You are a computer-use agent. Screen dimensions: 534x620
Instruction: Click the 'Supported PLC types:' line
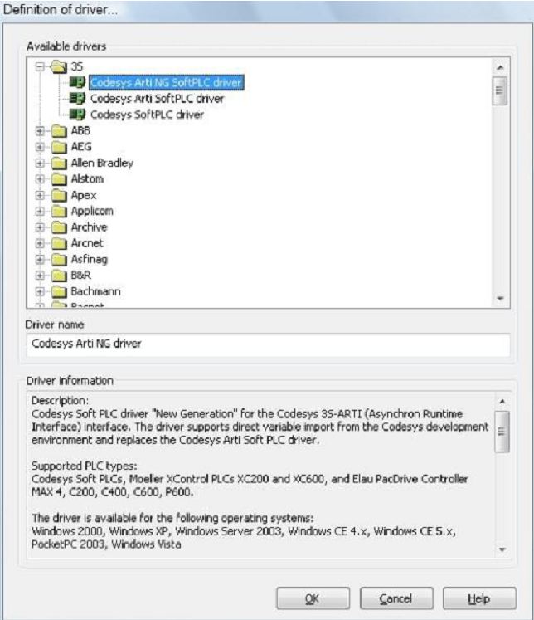point(85,466)
